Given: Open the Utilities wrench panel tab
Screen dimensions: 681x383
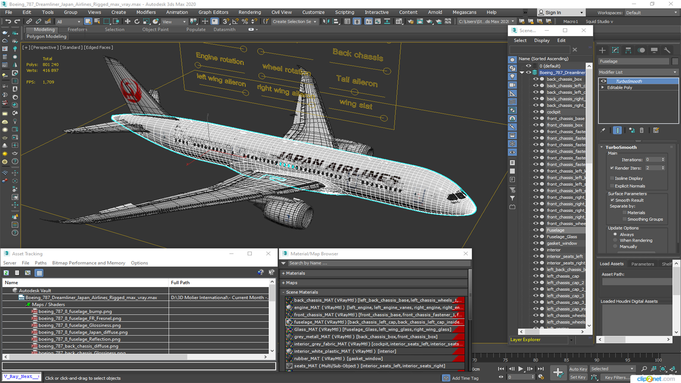Looking at the screenshot, I should point(667,50).
